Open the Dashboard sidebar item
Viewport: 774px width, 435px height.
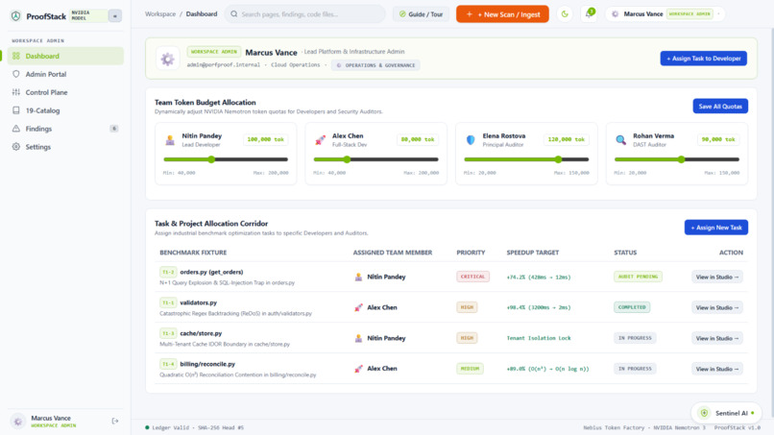coord(65,56)
